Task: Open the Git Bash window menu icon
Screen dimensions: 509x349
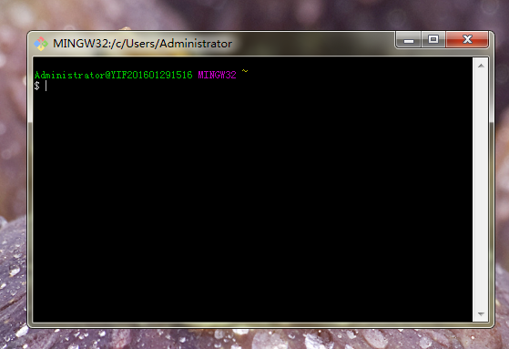Action: (41, 44)
